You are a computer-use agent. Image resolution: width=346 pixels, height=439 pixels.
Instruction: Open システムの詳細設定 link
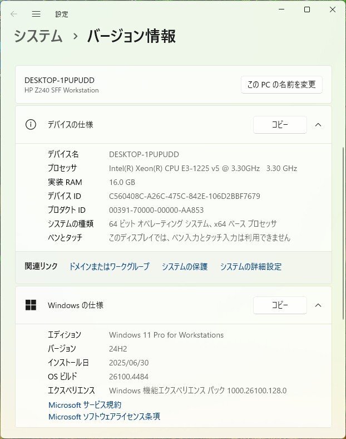pos(251,266)
